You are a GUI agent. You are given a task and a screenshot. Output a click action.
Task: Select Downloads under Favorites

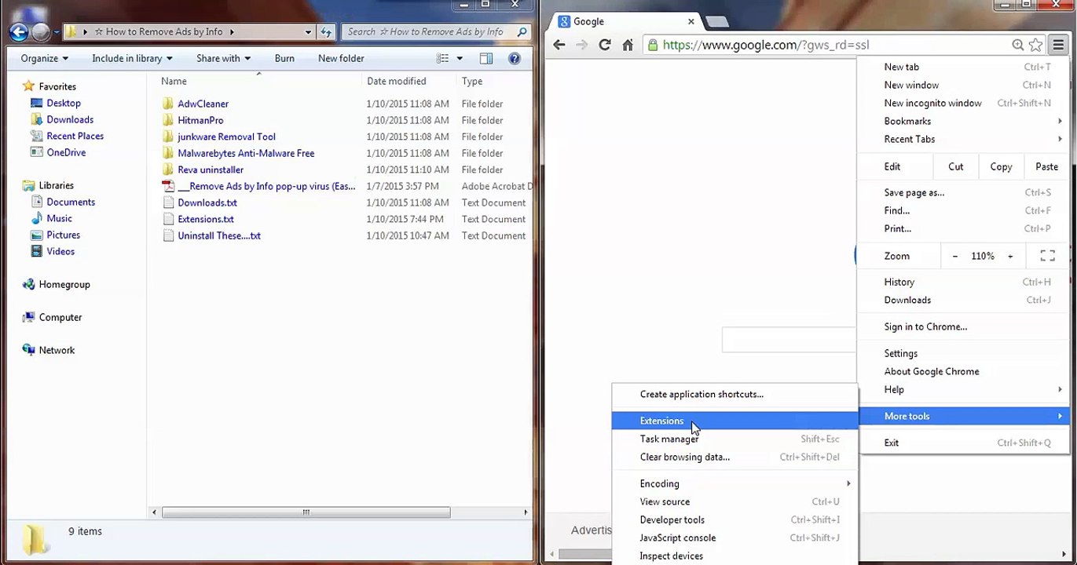click(x=70, y=119)
